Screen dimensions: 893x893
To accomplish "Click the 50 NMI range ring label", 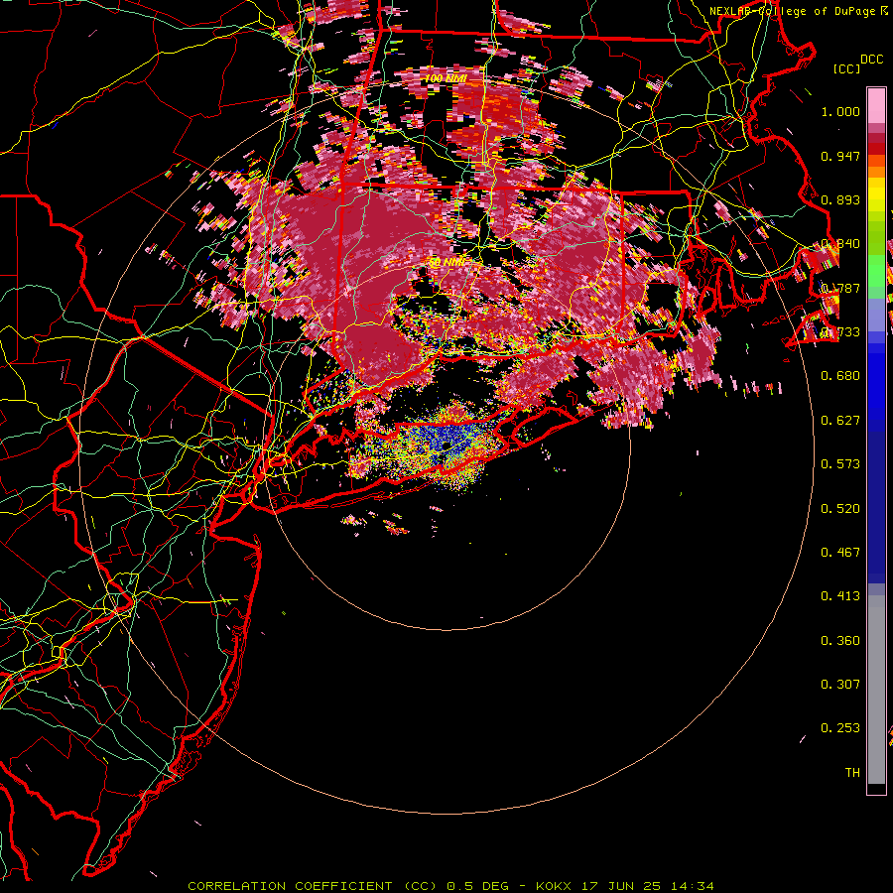I will point(446,263).
